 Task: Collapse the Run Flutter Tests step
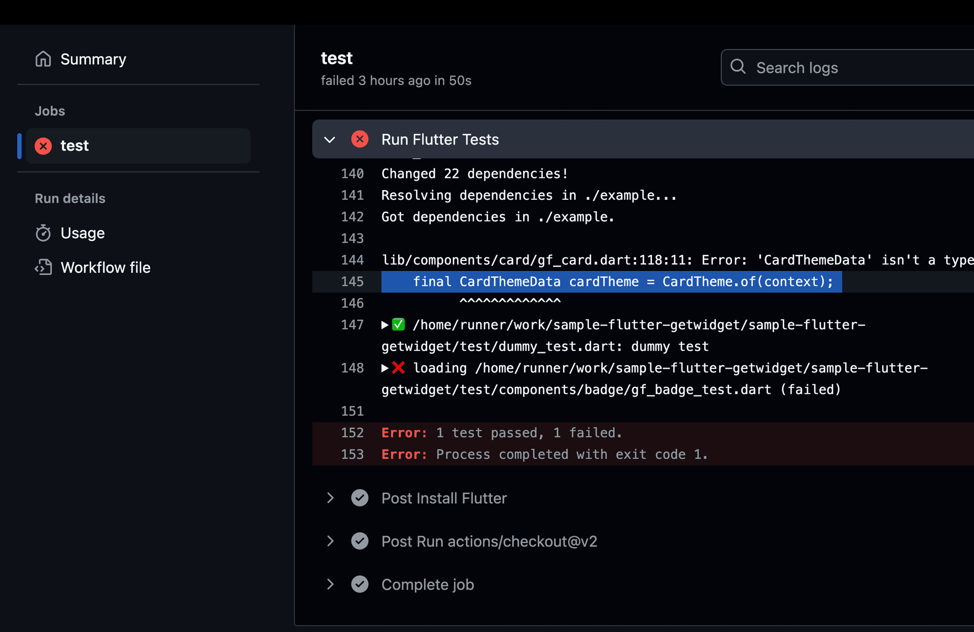click(x=330, y=140)
